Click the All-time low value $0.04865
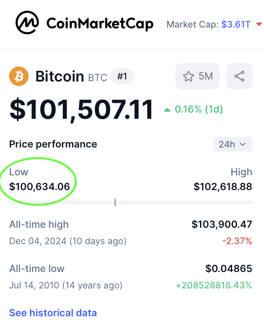This screenshot has height=331, width=264. click(x=229, y=268)
